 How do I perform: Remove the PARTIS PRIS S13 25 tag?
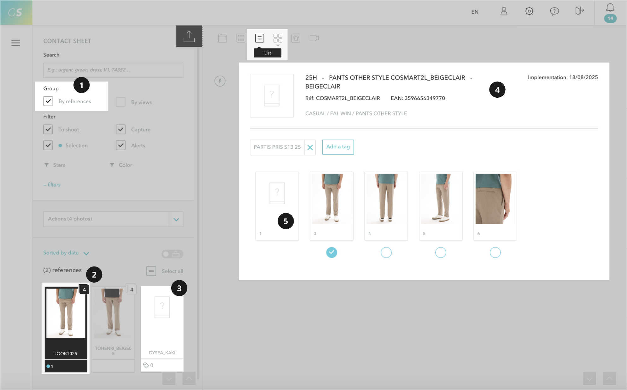(x=310, y=147)
